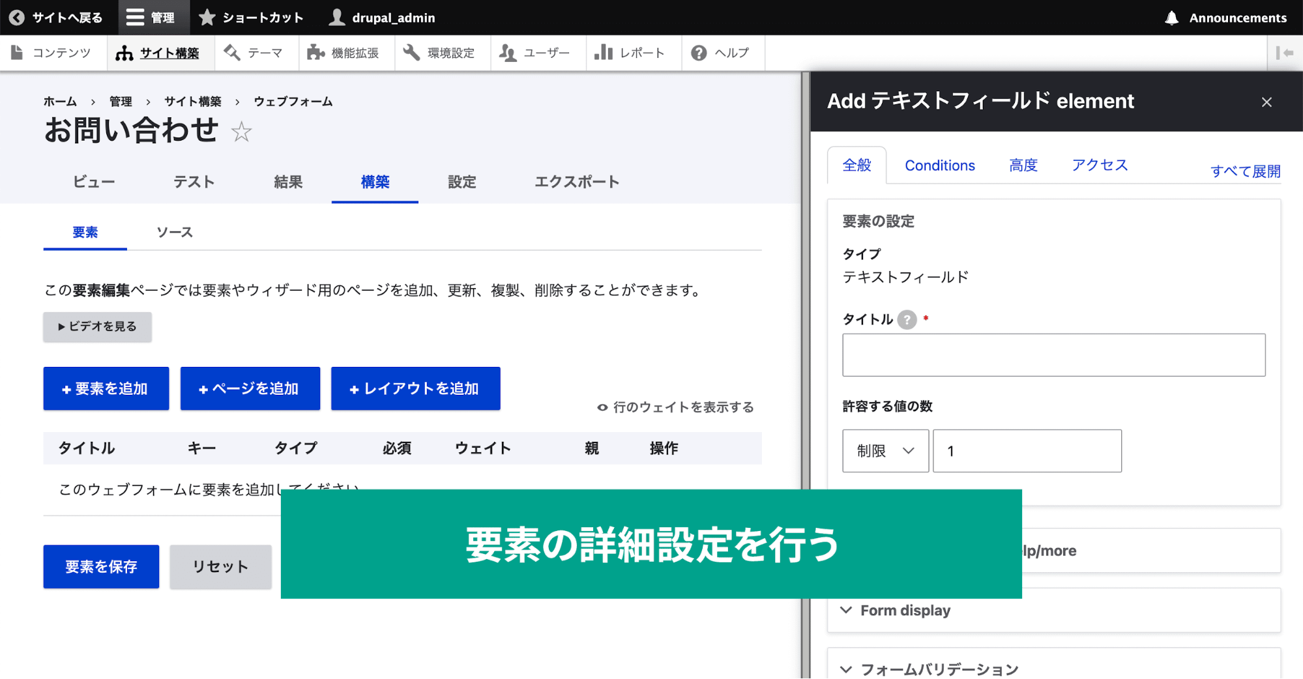Switch to the ビュー tab
Viewport: 1303px width, 679px height.
pos(94,182)
